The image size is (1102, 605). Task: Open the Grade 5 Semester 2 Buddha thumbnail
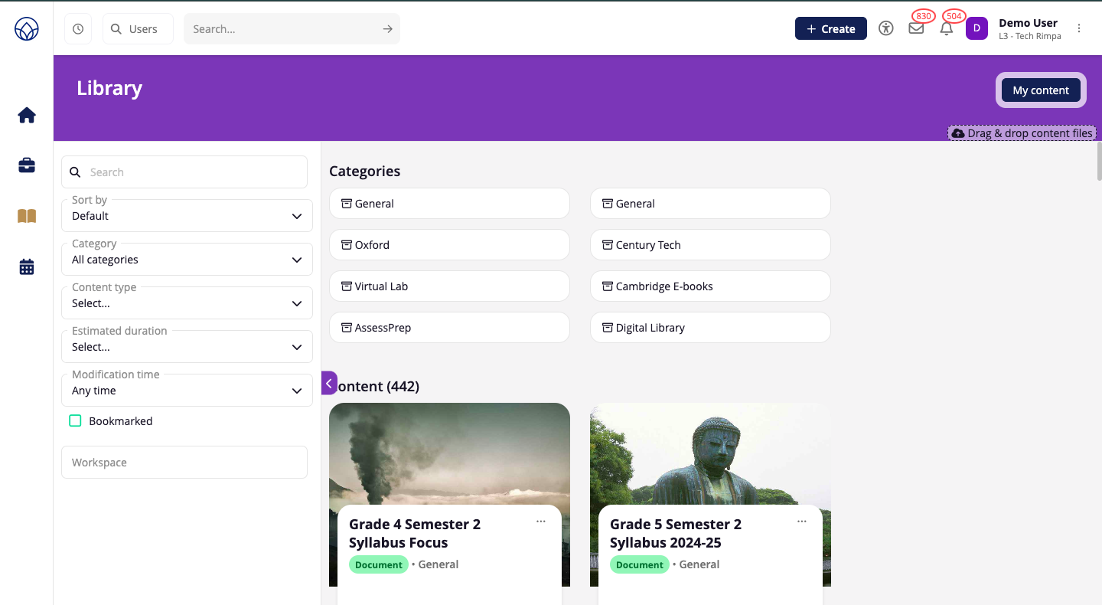[710, 453]
